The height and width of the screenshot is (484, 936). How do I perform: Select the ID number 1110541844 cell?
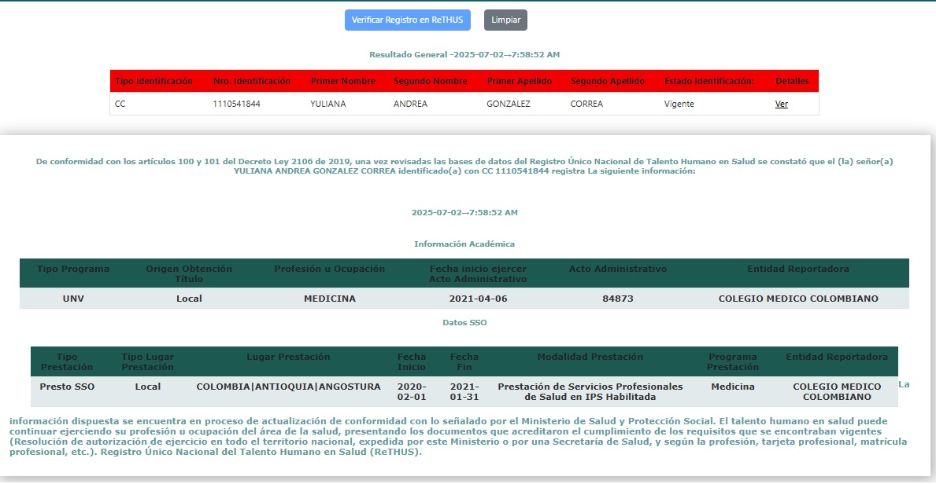coord(236,104)
